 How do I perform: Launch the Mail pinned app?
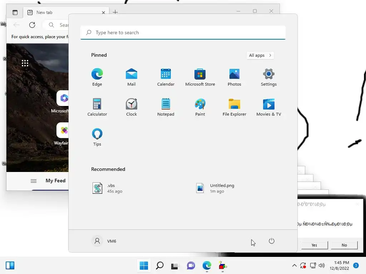click(132, 77)
